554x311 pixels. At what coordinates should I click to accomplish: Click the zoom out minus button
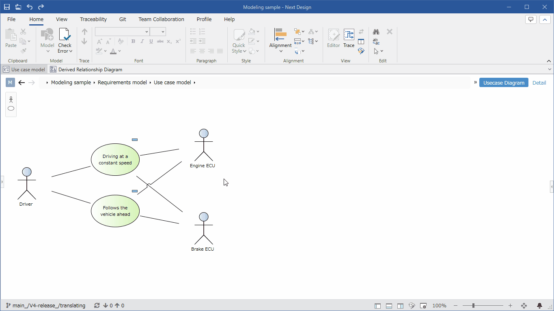[455, 306]
